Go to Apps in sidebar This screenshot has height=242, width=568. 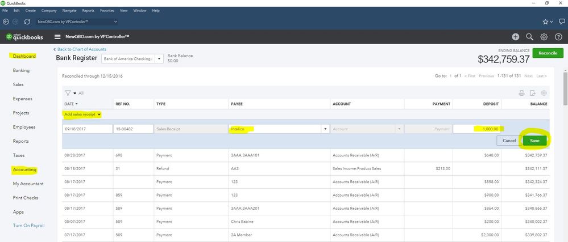point(18,212)
